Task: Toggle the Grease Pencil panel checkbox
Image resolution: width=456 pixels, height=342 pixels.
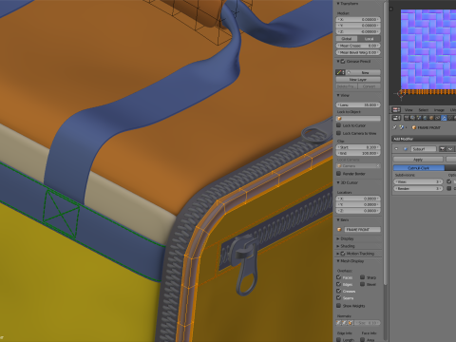Action: tap(343, 62)
